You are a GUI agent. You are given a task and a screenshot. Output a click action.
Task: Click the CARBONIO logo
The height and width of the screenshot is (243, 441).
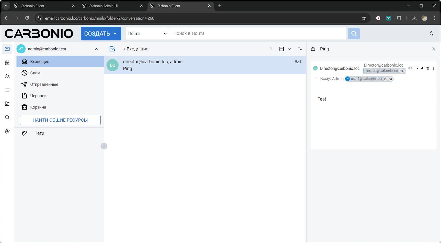pyautogui.click(x=39, y=34)
